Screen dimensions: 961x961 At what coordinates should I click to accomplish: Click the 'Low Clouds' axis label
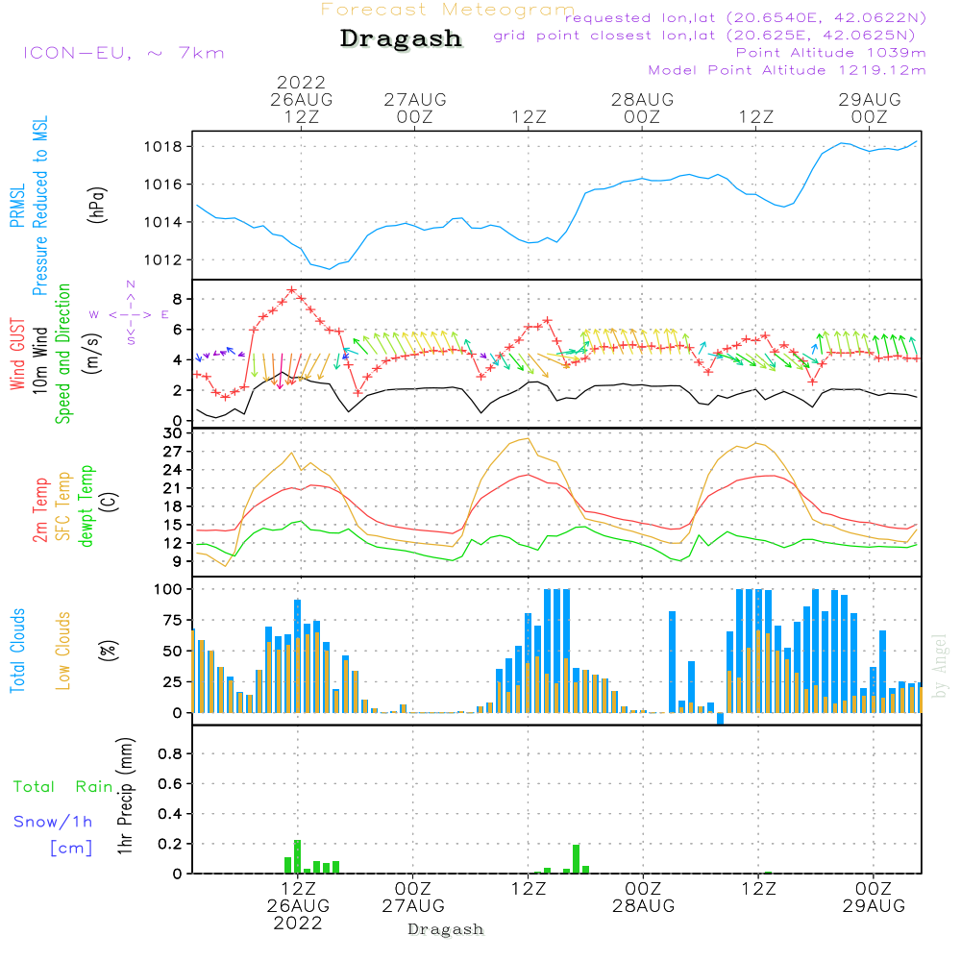62,651
